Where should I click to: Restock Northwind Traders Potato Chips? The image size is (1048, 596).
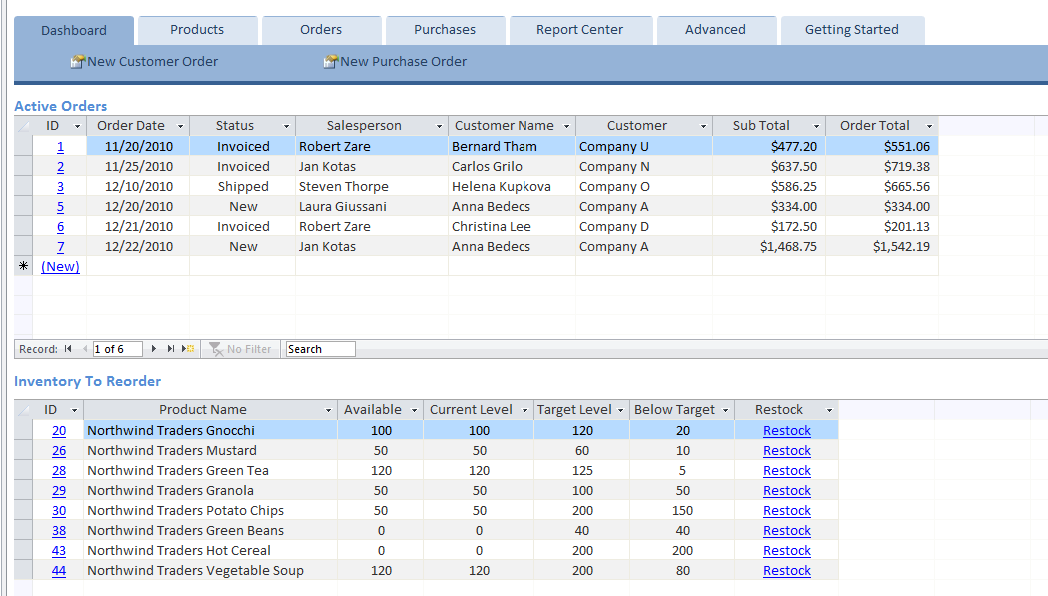click(787, 511)
